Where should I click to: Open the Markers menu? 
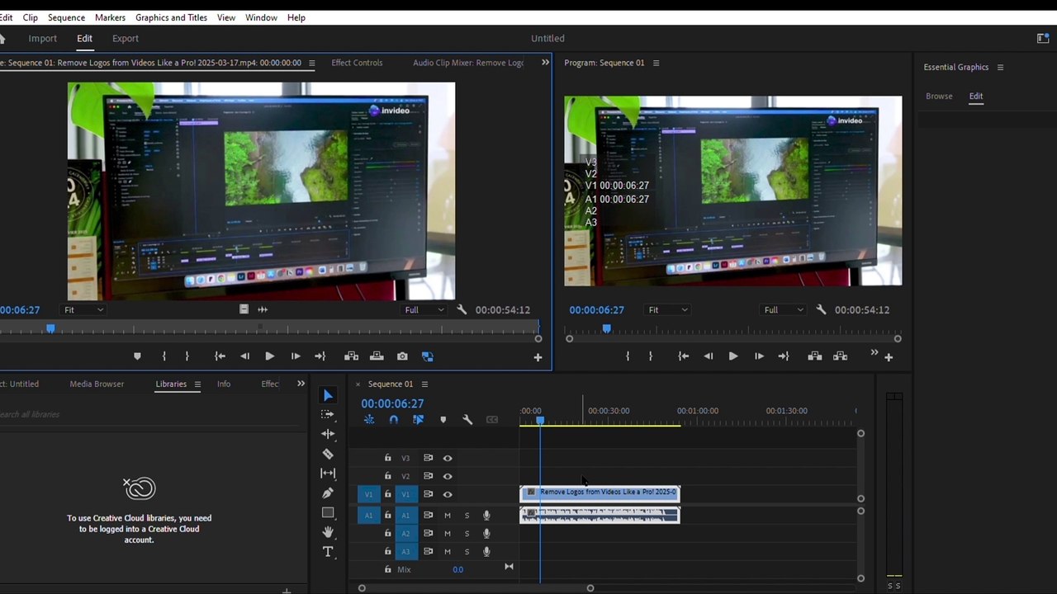pyautogui.click(x=110, y=17)
